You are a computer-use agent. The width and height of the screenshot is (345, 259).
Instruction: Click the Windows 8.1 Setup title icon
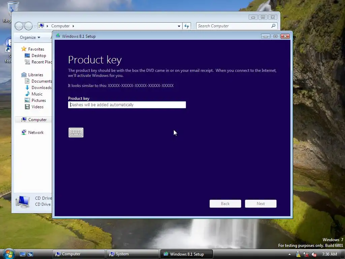pos(58,36)
